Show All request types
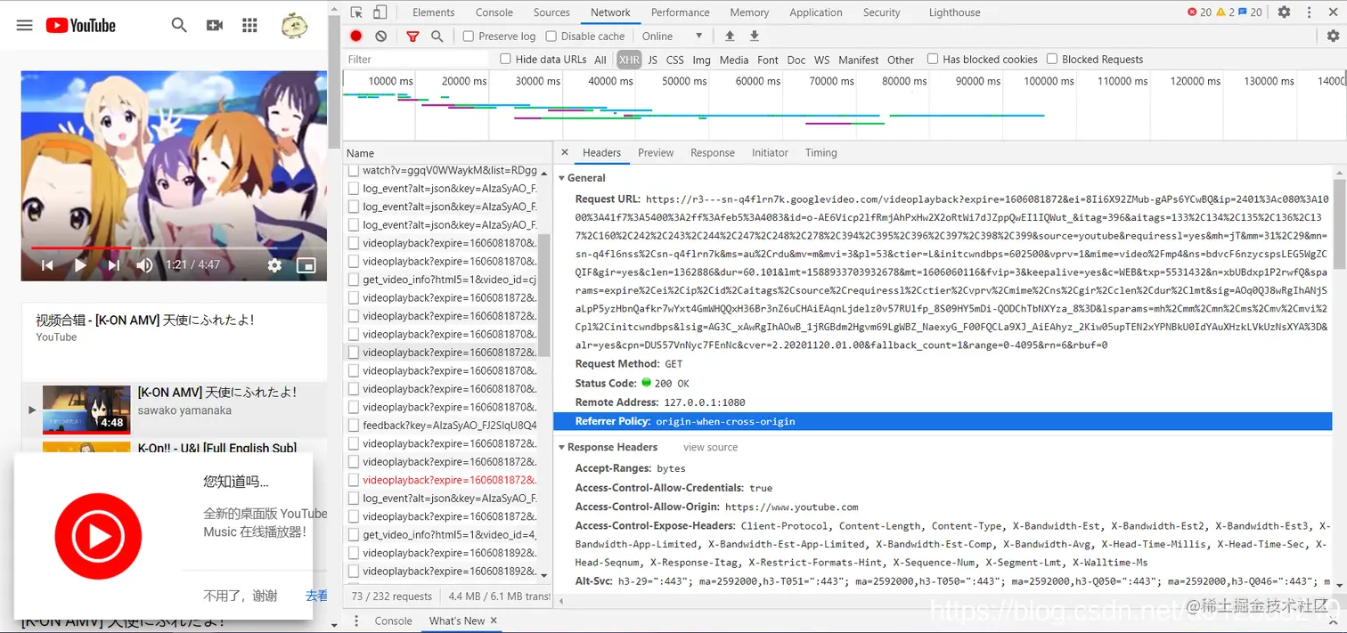The width and height of the screenshot is (1347, 633). click(600, 60)
